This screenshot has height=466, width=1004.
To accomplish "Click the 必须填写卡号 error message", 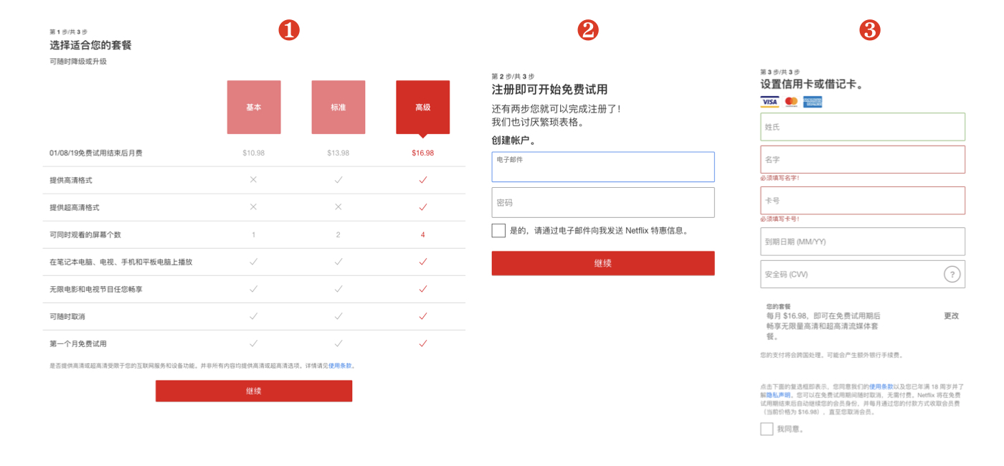I will (780, 219).
